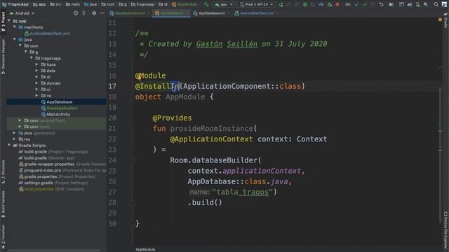449x252 pixels.
Task: Click AppModule breadcrumb at editor bottom
Action: click(145, 249)
